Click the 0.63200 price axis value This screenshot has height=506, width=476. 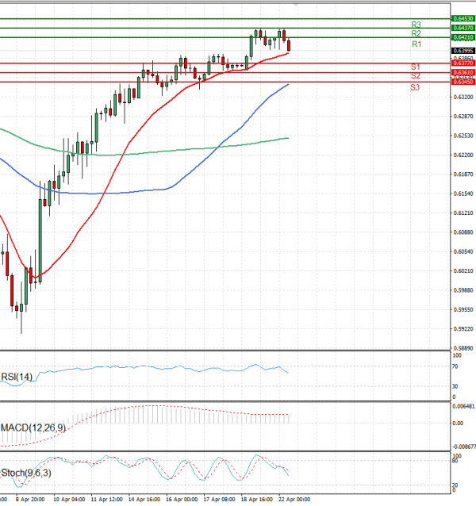click(x=463, y=97)
